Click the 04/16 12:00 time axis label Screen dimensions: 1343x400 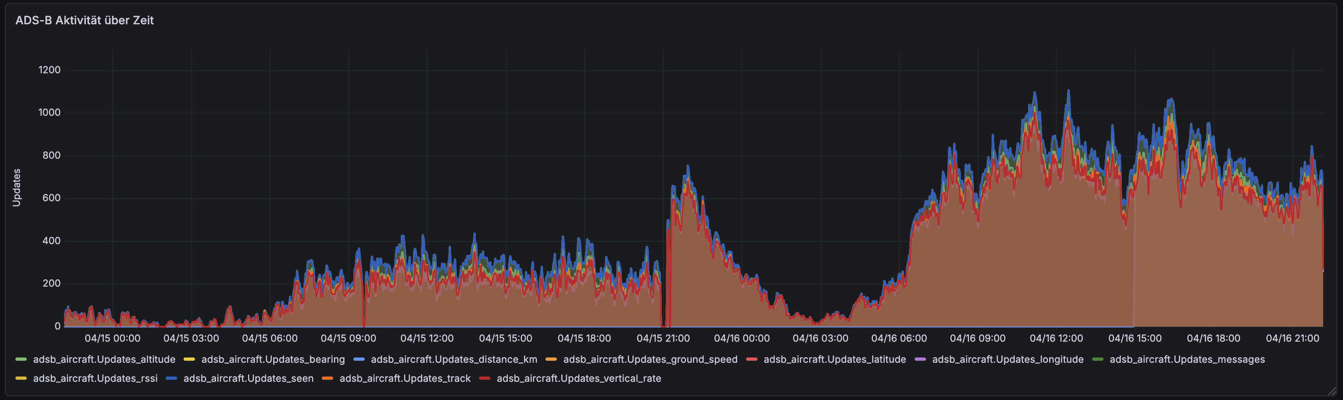(1056, 338)
